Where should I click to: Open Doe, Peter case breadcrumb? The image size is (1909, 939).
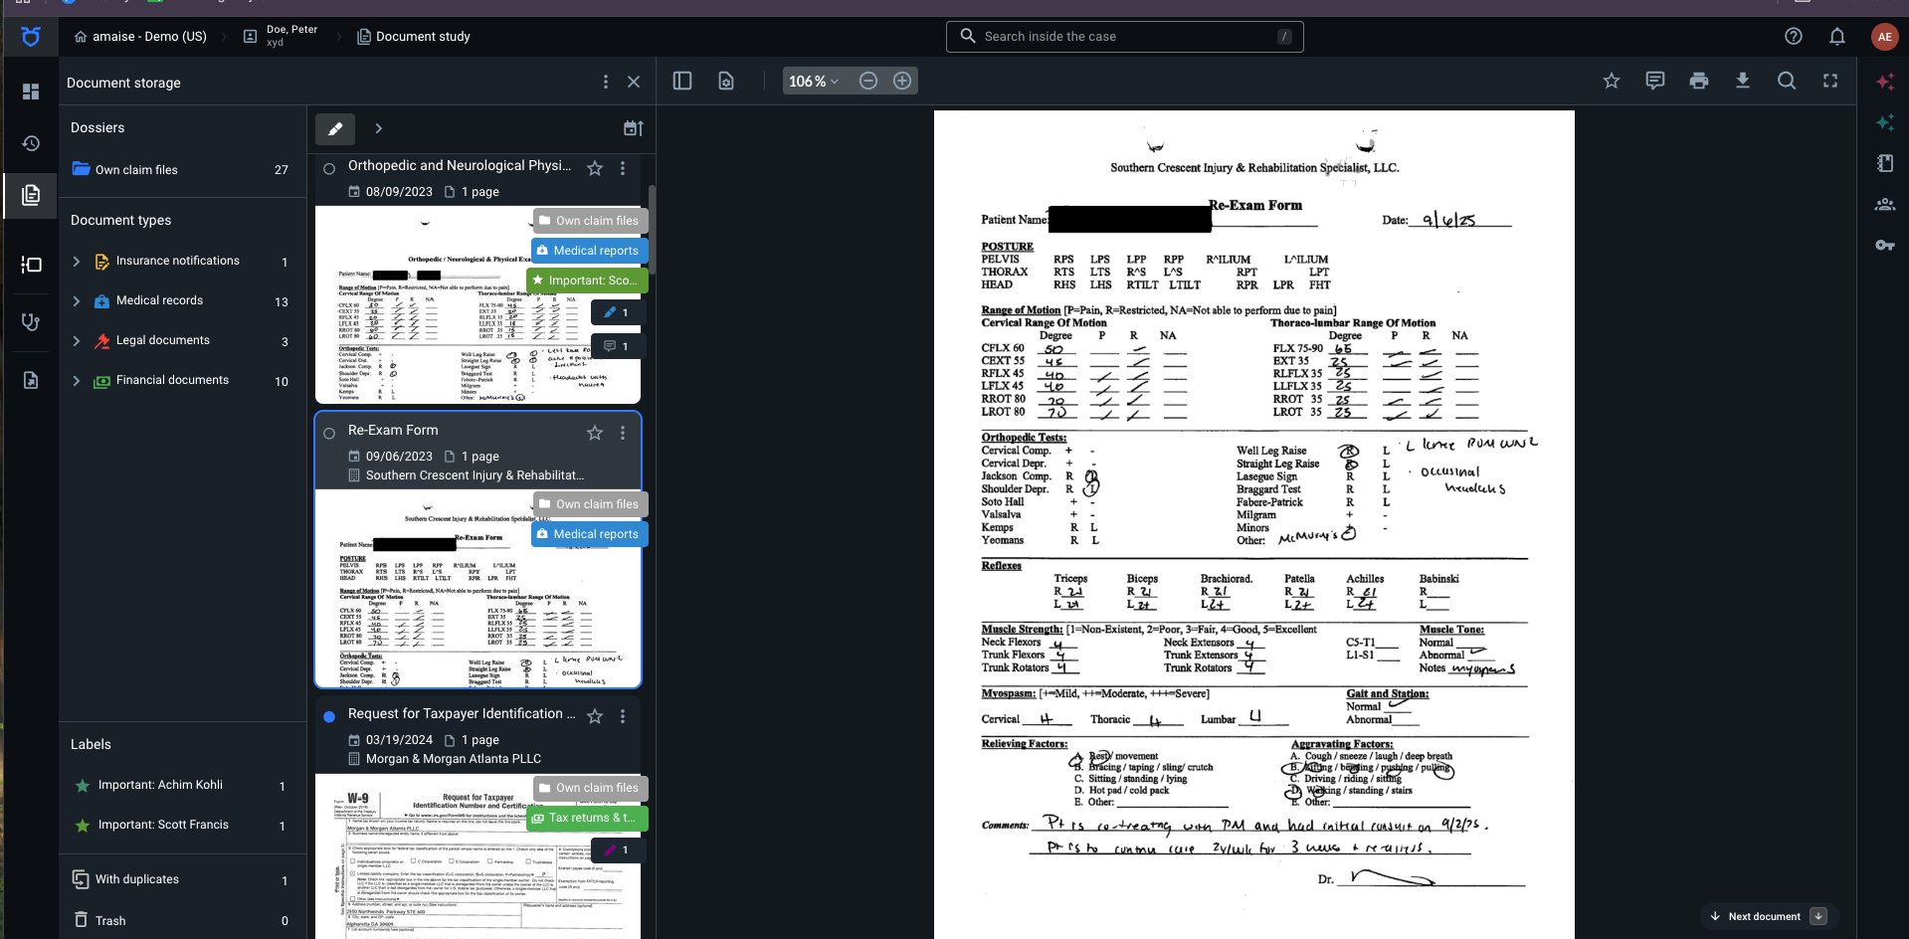[x=282, y=36]
